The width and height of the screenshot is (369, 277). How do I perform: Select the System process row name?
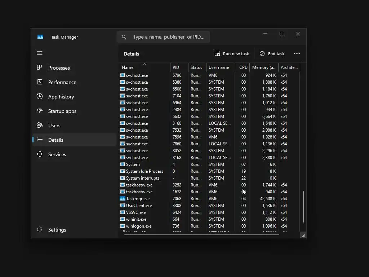pos(133,164)
